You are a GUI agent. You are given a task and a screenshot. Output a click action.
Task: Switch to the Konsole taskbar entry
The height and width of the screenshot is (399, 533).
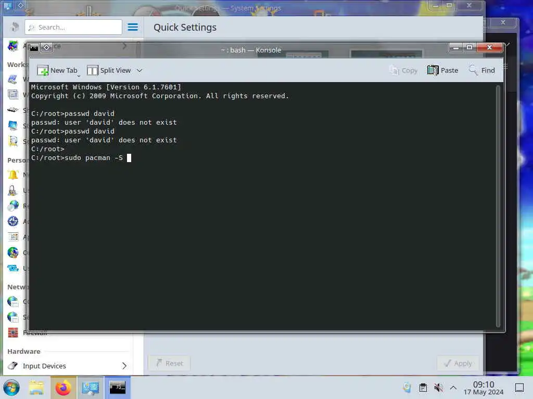117,388
